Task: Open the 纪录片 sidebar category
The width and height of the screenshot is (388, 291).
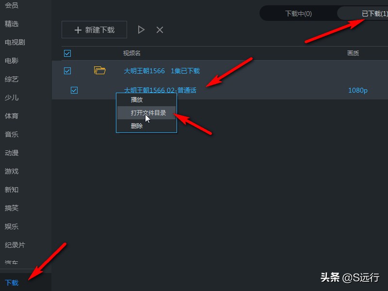Action: tap(14, 245)
